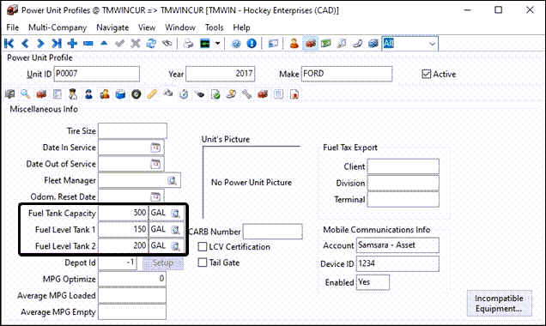546x326 pixels.
Task: Check the Tail Gate checkbox
Action: (203, 263)
